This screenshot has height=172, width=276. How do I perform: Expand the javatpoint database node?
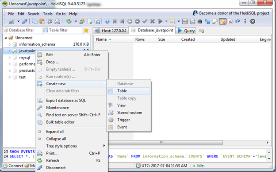click(10, 51)
